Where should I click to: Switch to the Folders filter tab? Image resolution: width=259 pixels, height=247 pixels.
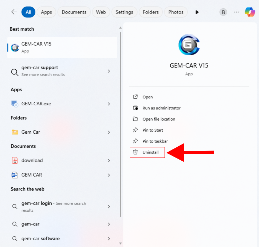coord(151,12)
